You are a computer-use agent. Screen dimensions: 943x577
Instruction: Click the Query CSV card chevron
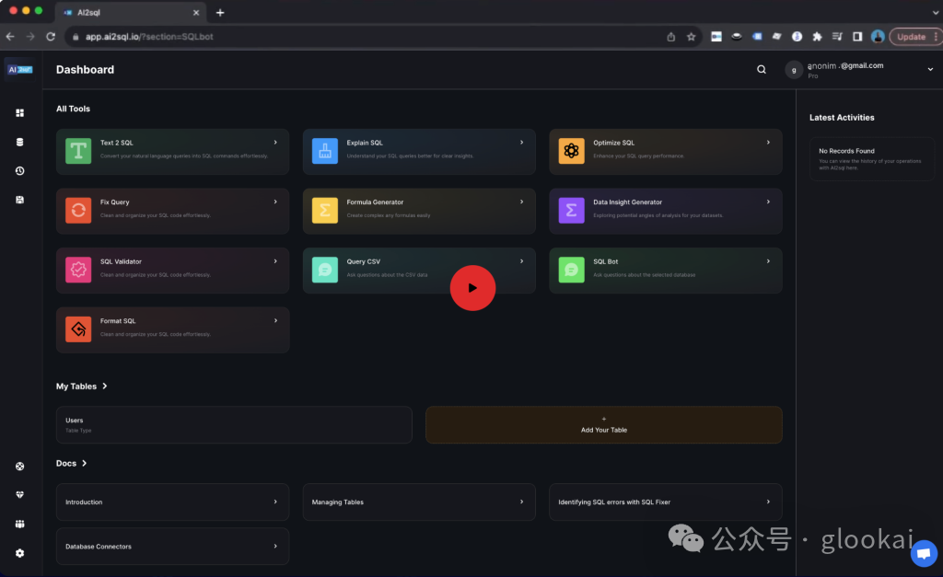tap(521, 261)
